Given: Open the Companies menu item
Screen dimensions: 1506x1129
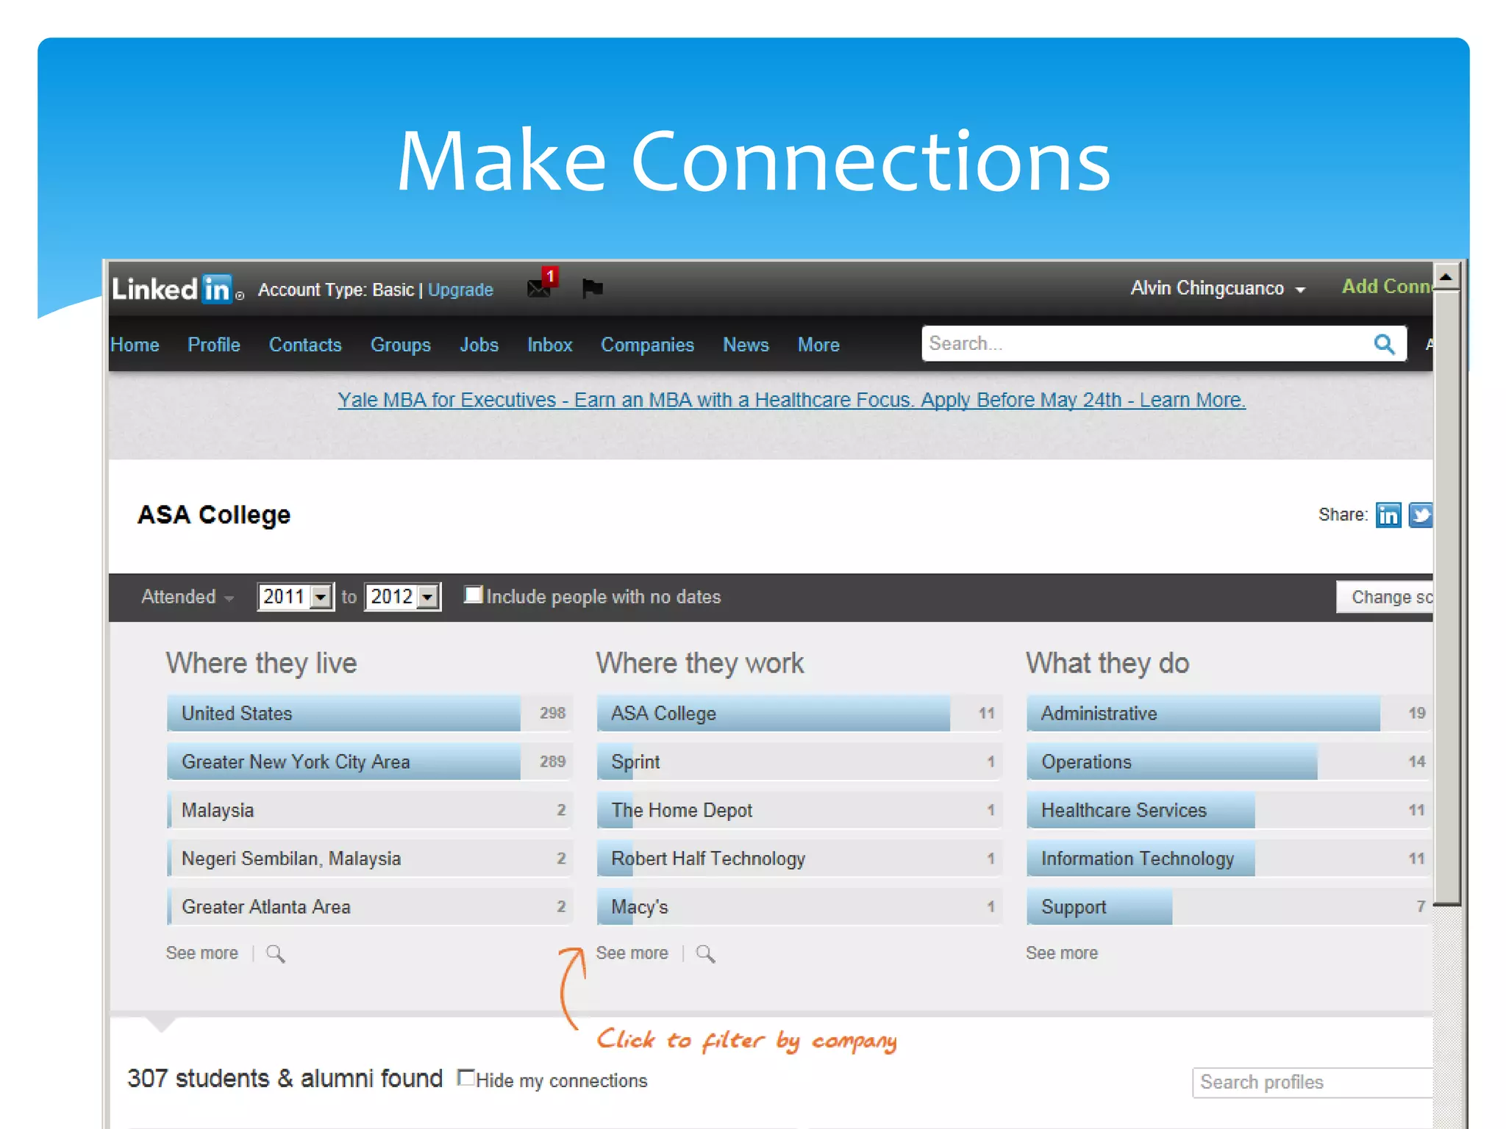Looking at the screenshot, I should (647, 345).
